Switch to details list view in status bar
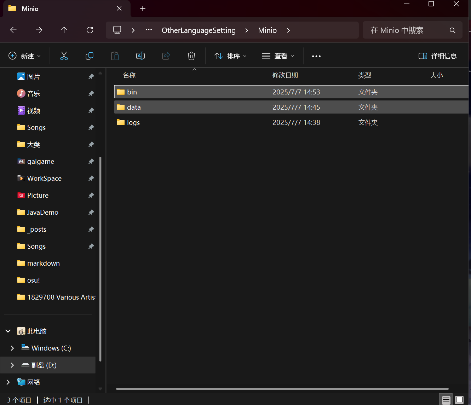 coord(446,400)
